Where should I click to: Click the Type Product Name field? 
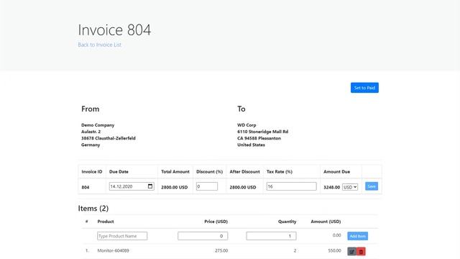(x=122, y=236)
